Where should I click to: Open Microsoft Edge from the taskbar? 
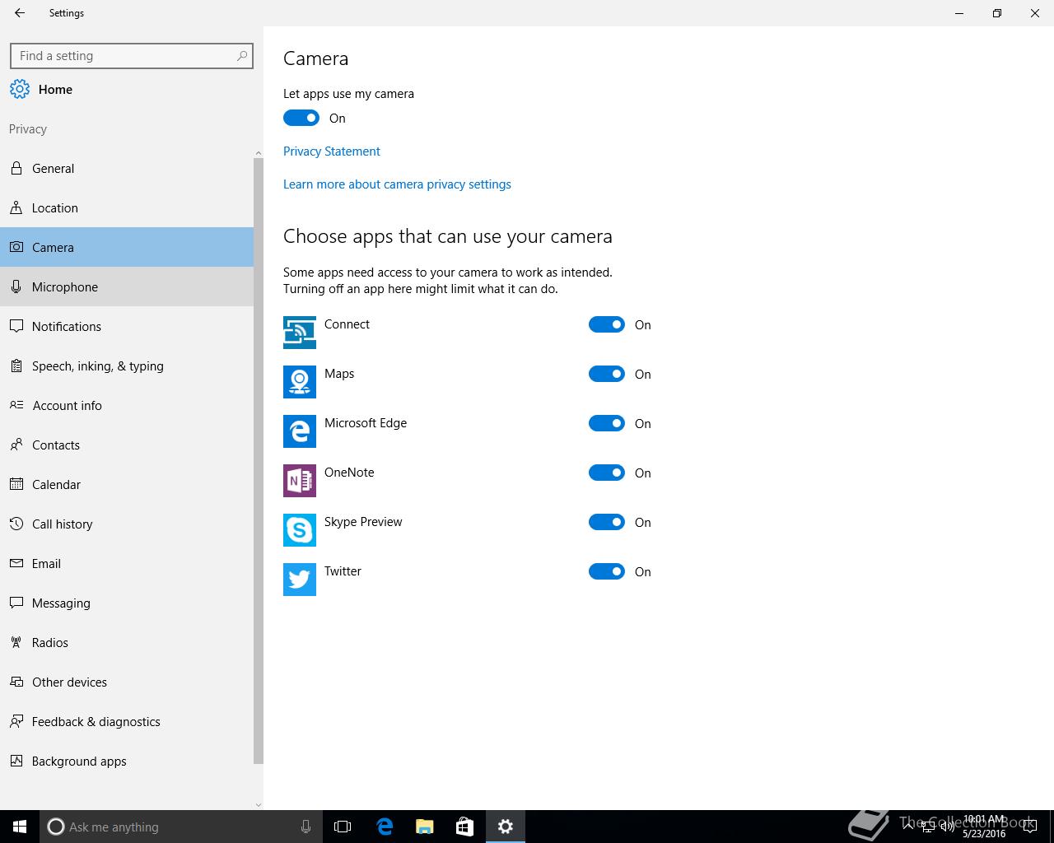tap(385, 827)
